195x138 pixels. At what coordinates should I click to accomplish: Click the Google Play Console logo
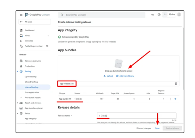pyautogui.click(x=37, y=15)
